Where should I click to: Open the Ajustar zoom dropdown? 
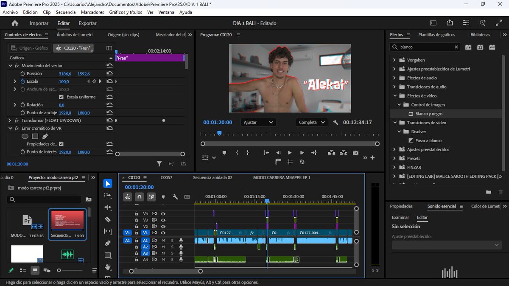[x=258, y=122]
